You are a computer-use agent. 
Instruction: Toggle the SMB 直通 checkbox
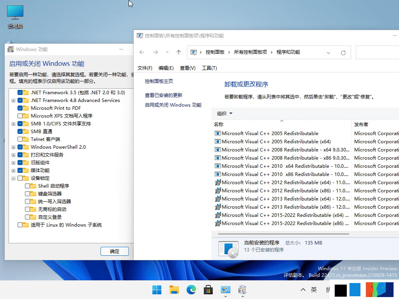tap(20, 132)
